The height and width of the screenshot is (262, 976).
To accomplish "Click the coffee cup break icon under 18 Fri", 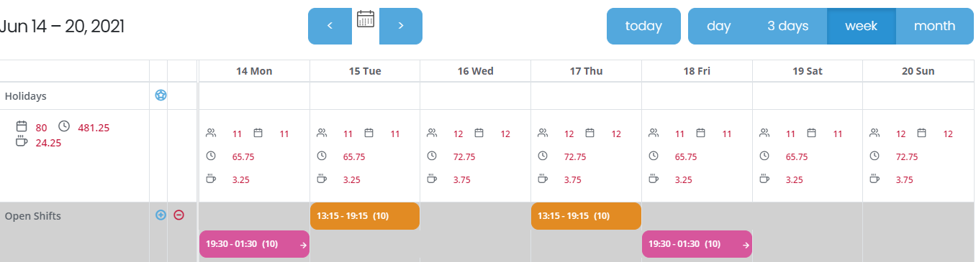I will click(x=654, y=179).
